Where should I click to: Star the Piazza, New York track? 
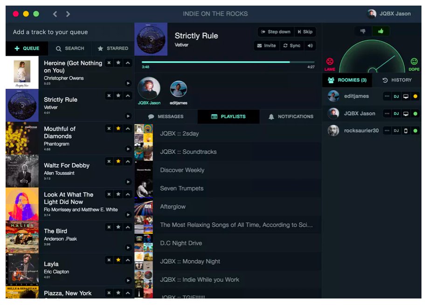[118, 293]
